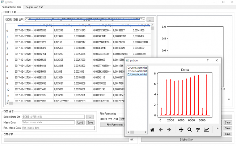This screenshot has height=146, width=236.
Task: Click the Ref. Mass Data input field
Action: [58, 128]
